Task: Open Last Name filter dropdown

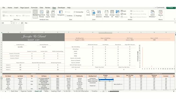Action: pos(26,76)
